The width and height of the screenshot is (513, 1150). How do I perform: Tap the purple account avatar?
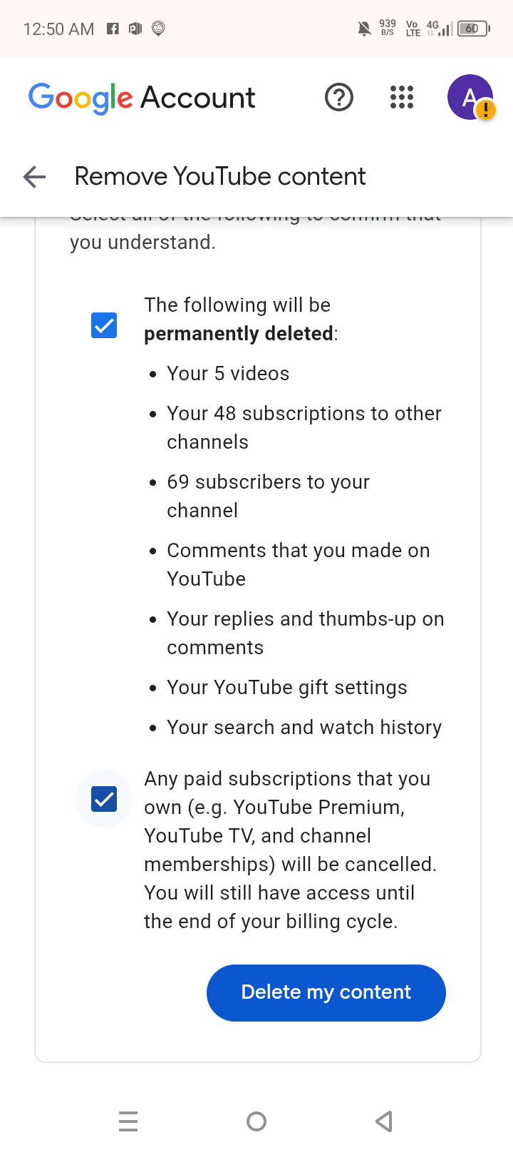[470, 97]
